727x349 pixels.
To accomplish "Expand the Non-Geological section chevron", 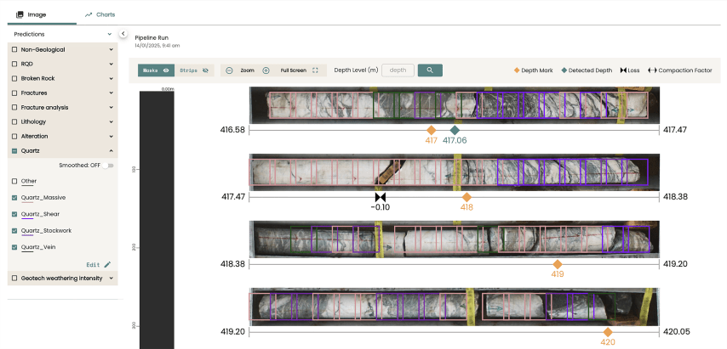I will [112, 49].
